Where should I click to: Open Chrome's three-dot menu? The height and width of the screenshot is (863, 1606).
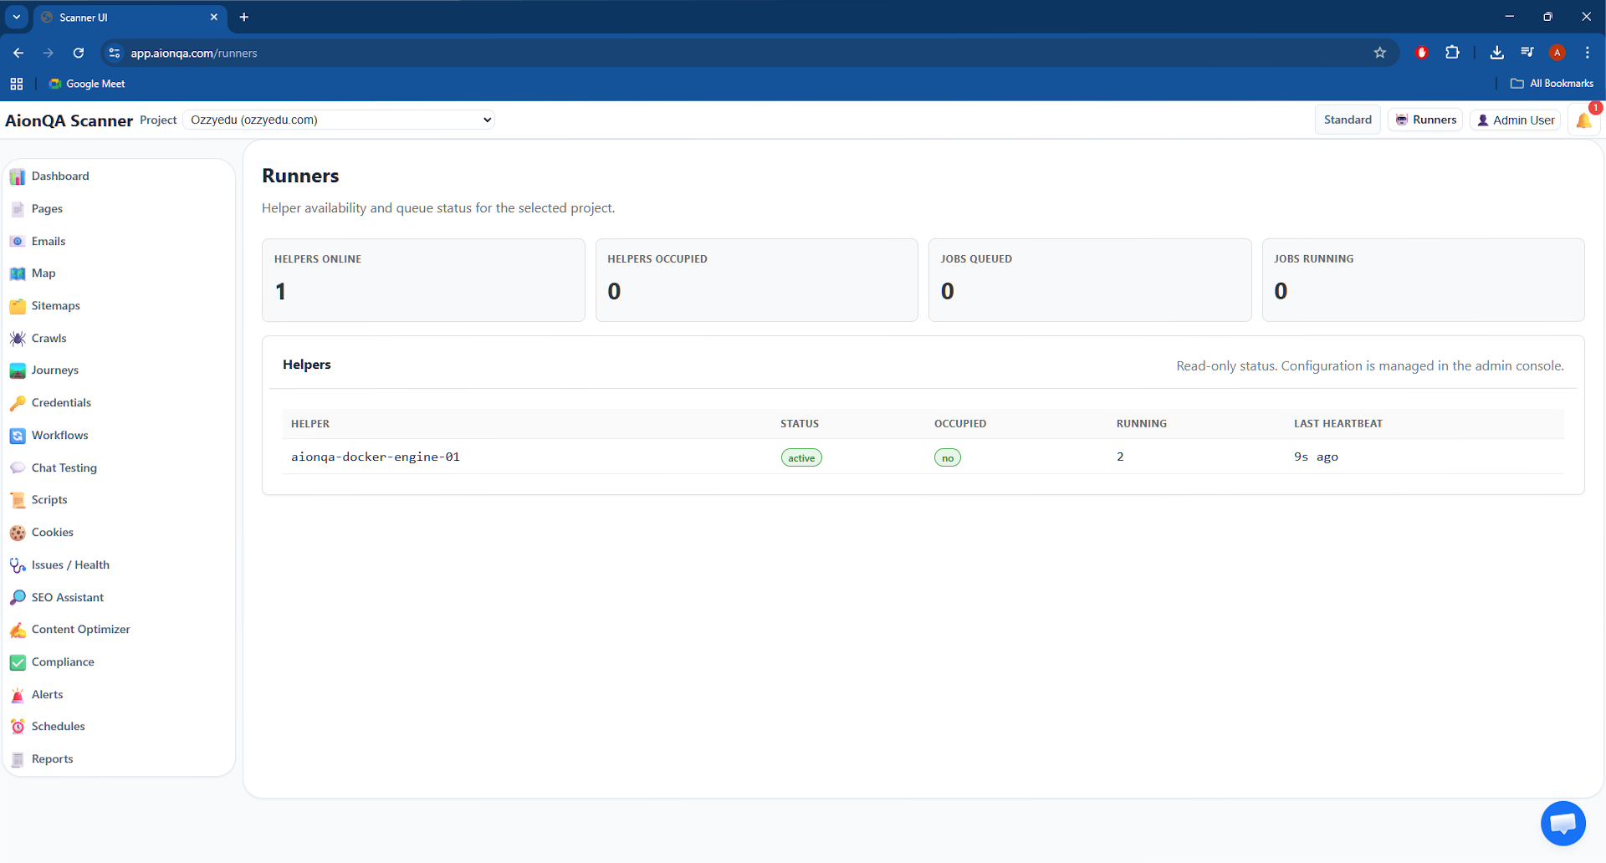1587,53
